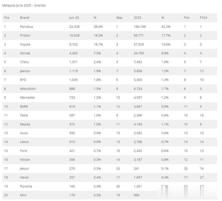Select the Jaecoo brand name
222x201 pixels.
[25, 71]
